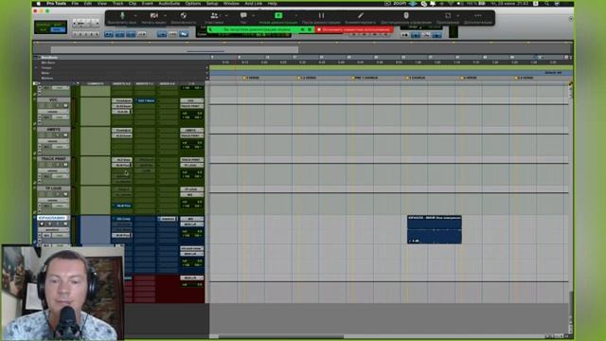Open dropdown arrow beside Zoom video
This screenshot has width=606, height=341.
tap(166, 16)
